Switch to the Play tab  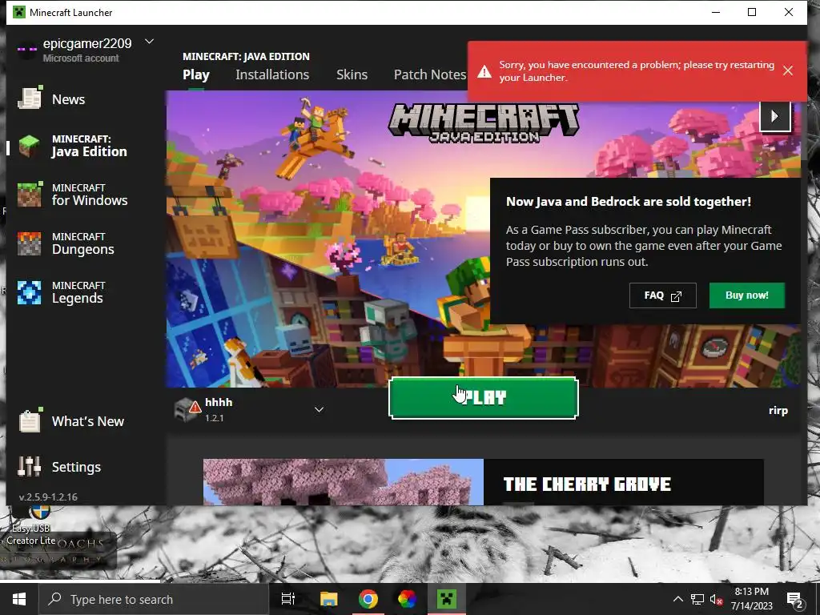195,74
